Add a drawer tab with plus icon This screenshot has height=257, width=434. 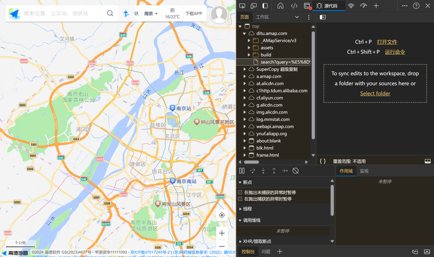(280, 251)
